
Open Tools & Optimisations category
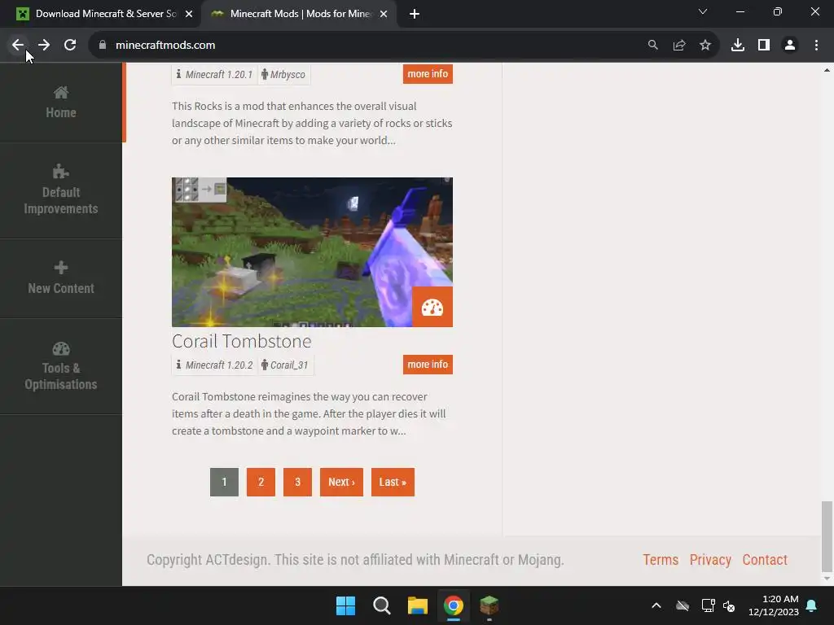pyautogui.click(x=60, y=366)
